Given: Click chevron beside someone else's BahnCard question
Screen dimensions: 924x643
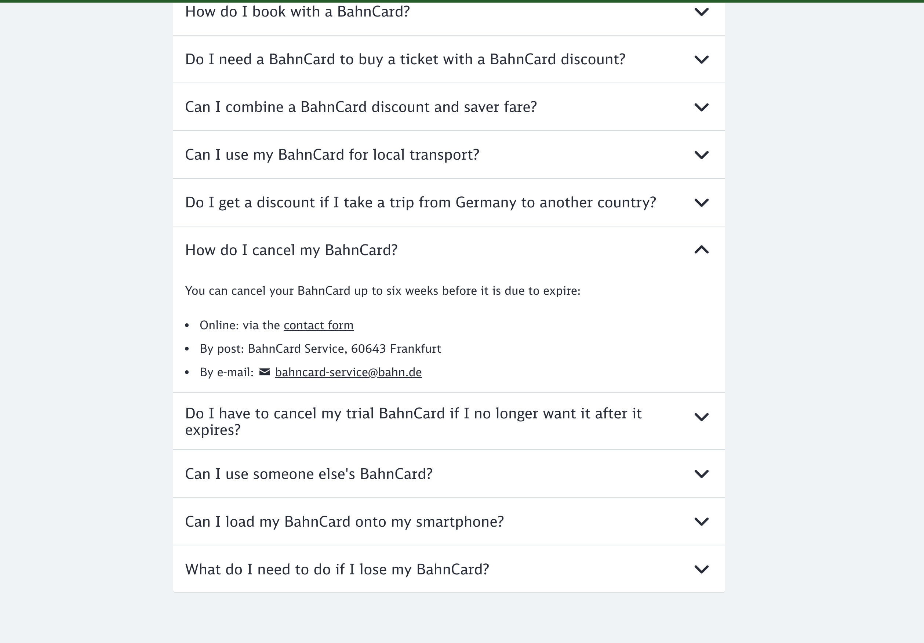Looking at the screenshot, I should click(x=701, y=474).
